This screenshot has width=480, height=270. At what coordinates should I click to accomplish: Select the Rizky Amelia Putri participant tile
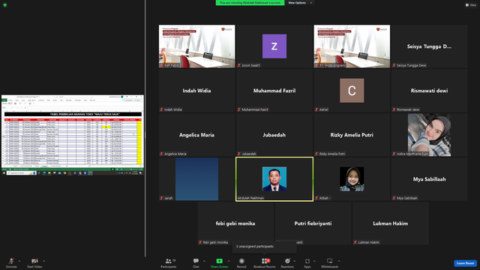click(x=352, y=135)
